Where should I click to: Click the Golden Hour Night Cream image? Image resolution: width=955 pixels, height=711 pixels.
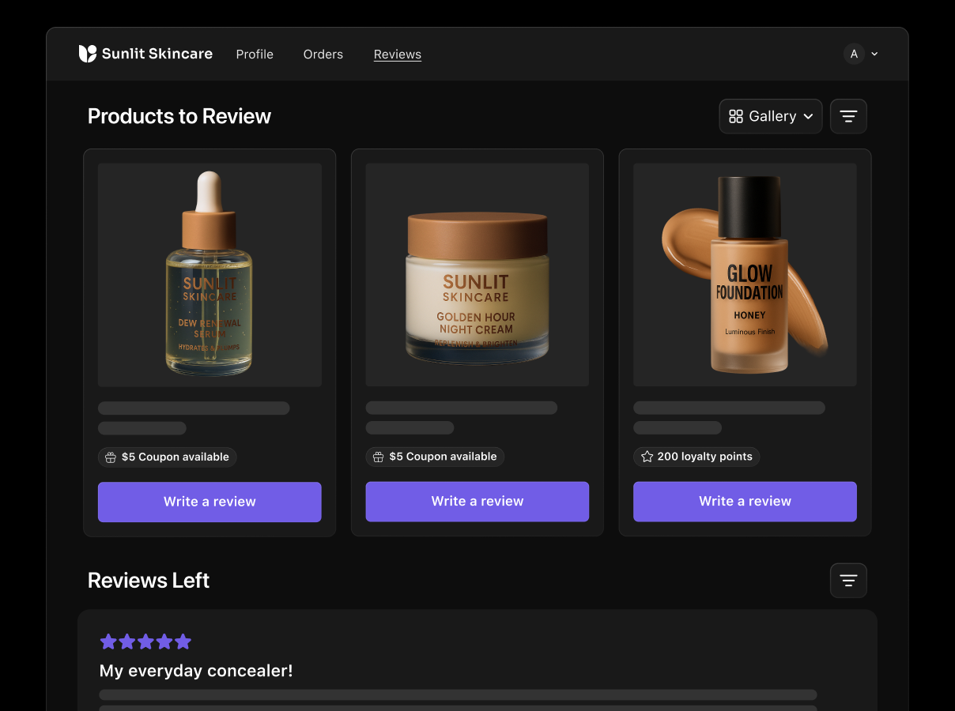pos(477,275)
